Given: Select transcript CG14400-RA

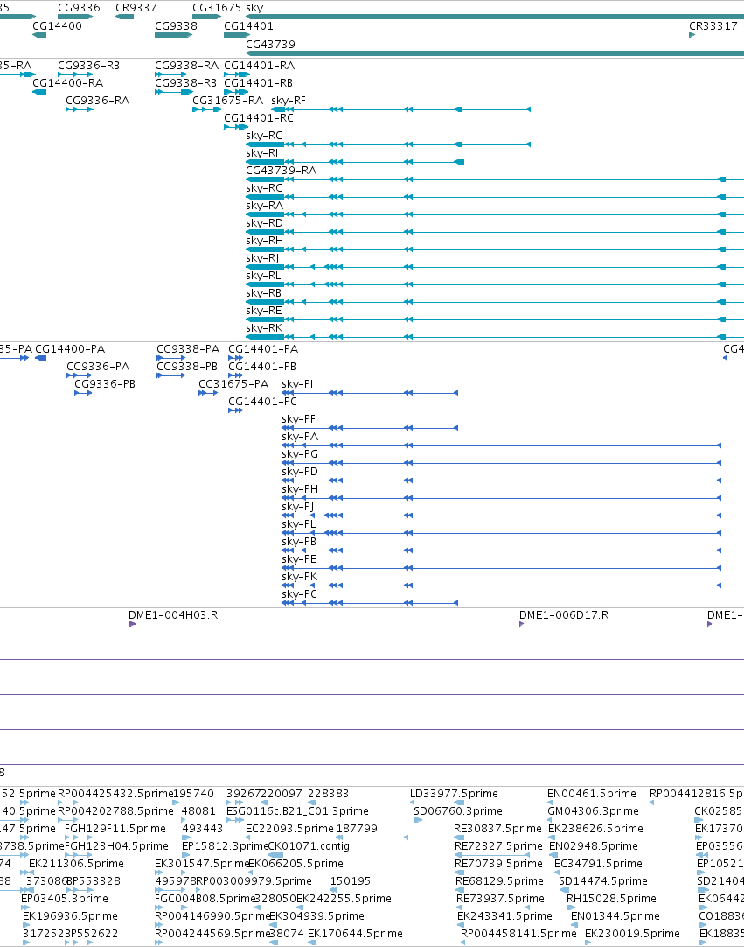Looking at the screenshot, I should pyautogui.click(x=67, y=83).
